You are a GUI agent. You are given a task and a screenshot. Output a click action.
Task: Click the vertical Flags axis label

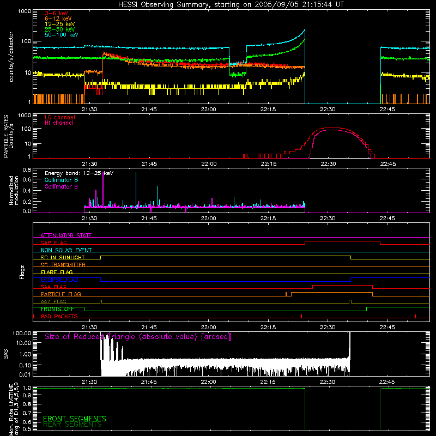point(22,272)
